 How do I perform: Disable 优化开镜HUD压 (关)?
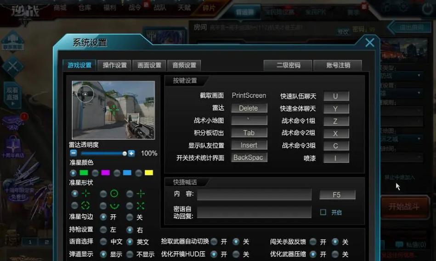[x=236, y=254]
